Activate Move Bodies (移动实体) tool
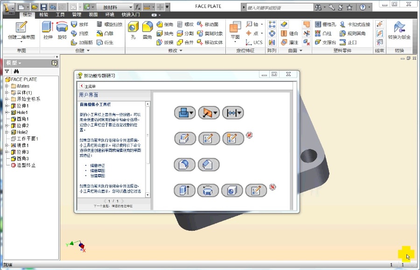This screenshot has width=420, height=270. (x=210, y=43)
